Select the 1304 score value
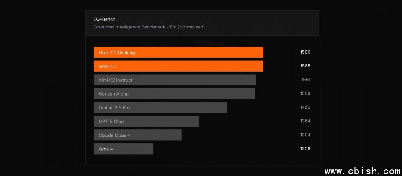Screen dimensions: 402x176 (x=305, y=135)
